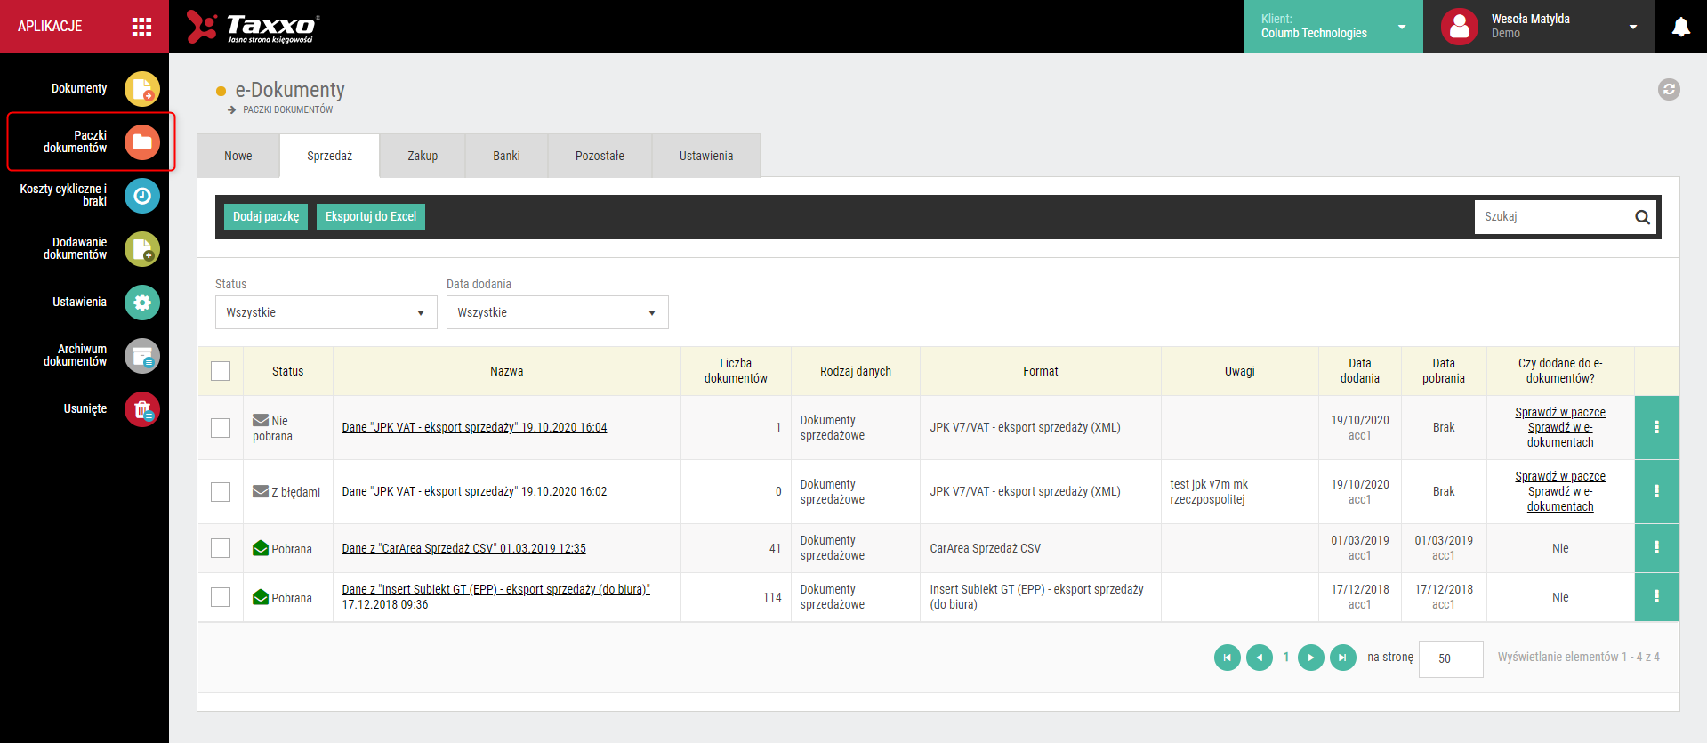
Task: Open the Dokumenty sidebar icon
Action: 141,89
